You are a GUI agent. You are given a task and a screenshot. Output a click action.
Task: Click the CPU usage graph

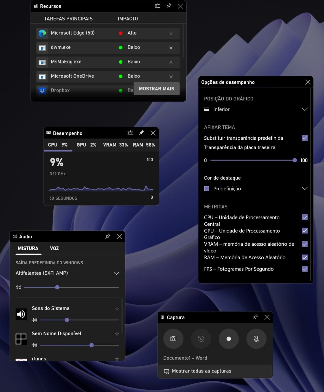(x=101, y=188)
